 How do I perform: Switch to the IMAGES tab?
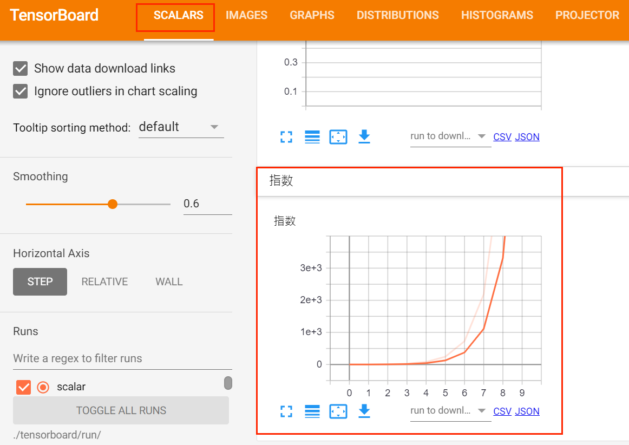pyautogui.click(x=246, y=15)
